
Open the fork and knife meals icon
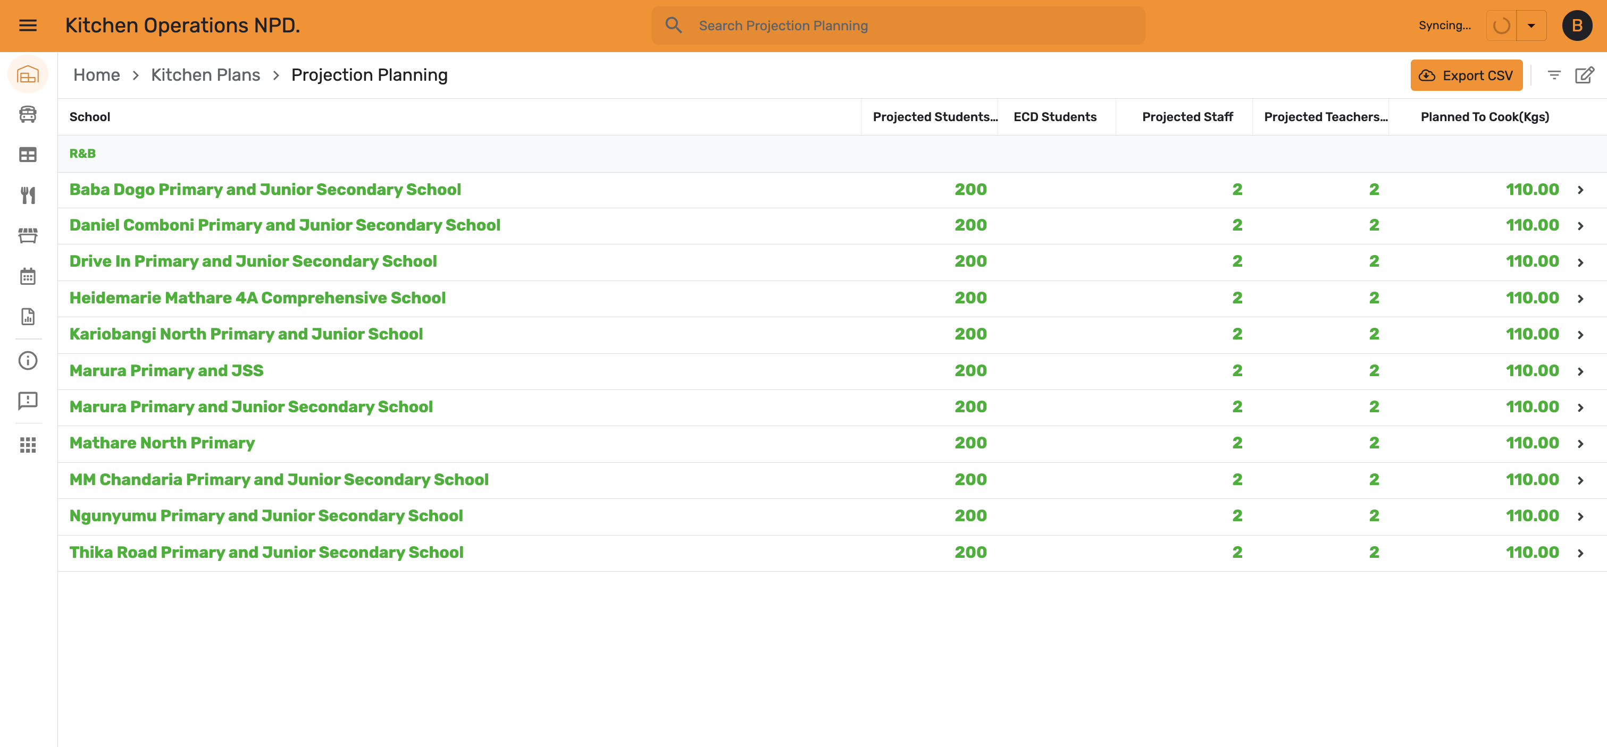pyautogui.click(x=28, y=195)
